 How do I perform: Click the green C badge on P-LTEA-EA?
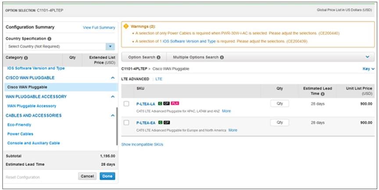[160, 123]
